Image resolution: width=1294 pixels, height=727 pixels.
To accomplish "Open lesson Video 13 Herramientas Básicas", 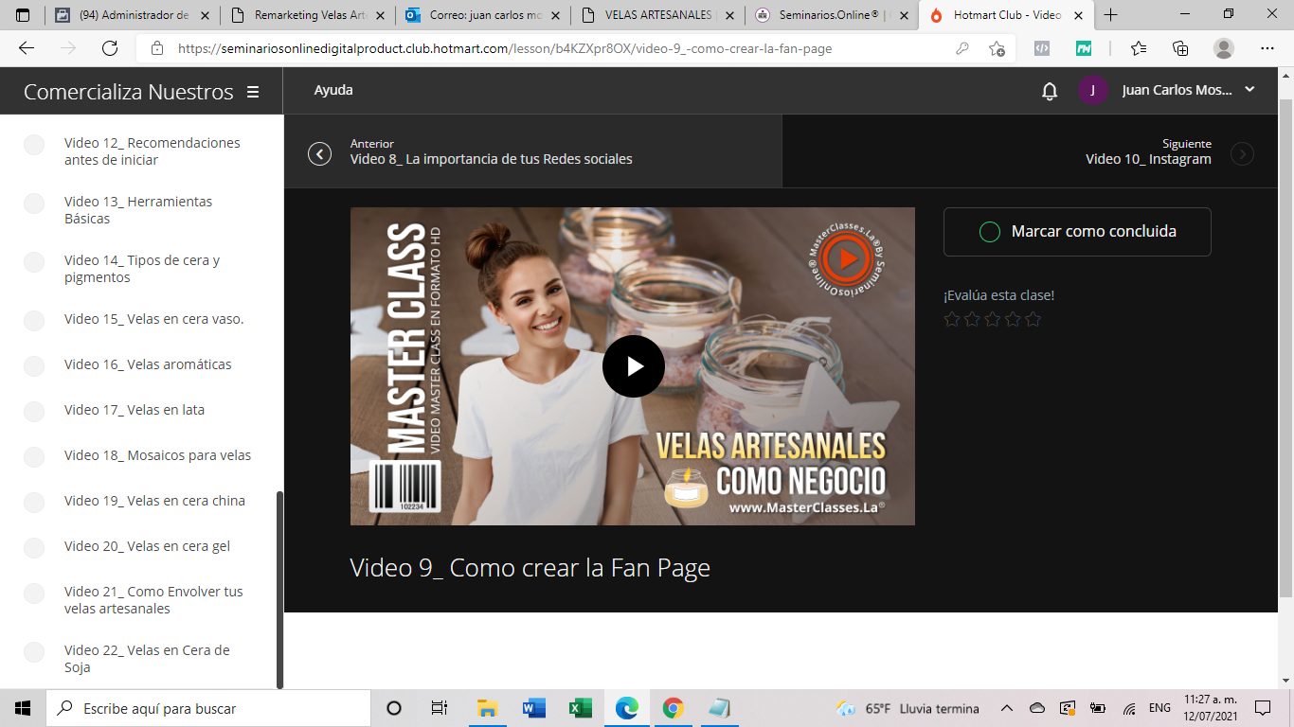I will click(x=138, y=210).
